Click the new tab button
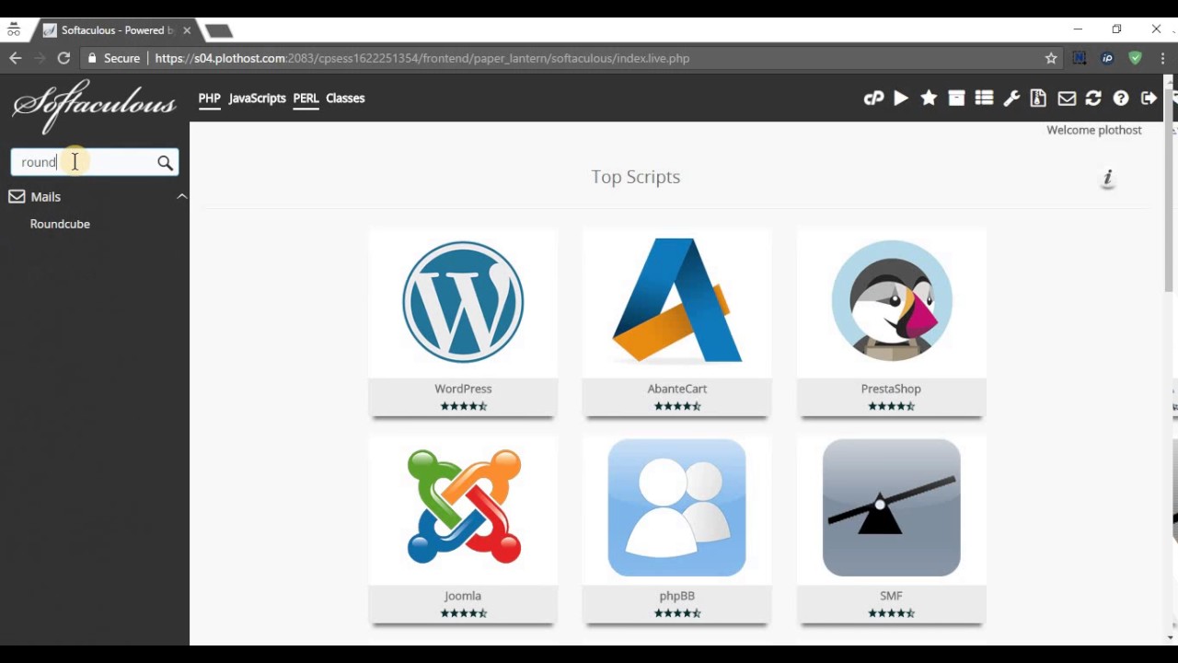This screenshot has width=1178, height=663. tap(218, 30)
